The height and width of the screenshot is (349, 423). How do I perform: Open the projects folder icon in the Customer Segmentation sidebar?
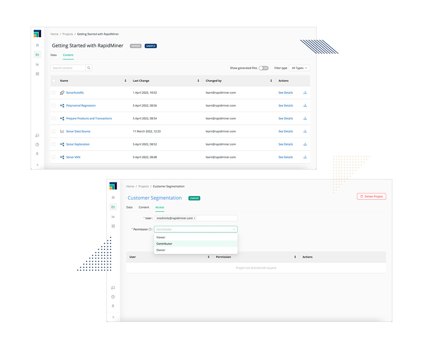click(x=113, y=207)
